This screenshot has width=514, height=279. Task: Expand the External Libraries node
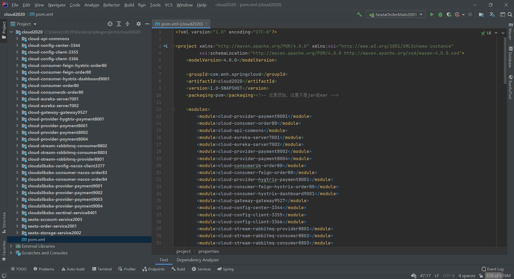point(11,246)
